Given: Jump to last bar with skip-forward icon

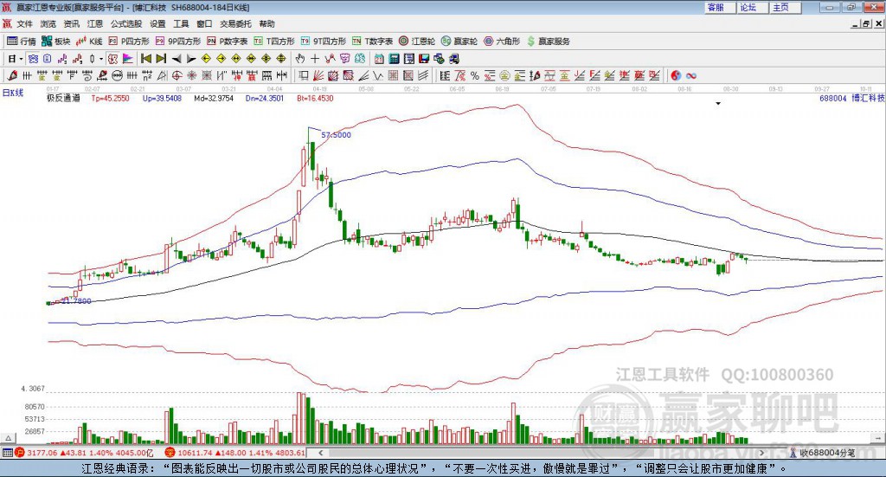Looking at the screenshot, I should click(160, 59).
